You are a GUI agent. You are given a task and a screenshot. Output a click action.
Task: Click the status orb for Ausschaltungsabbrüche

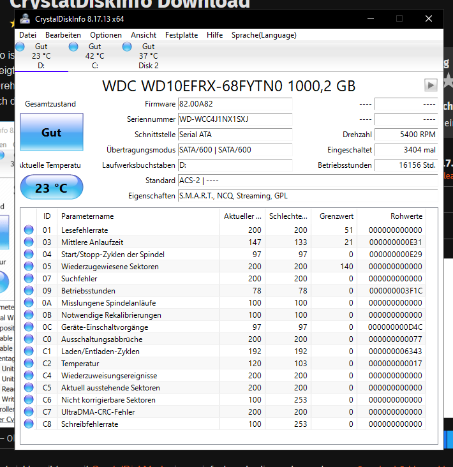pos(29,339)
